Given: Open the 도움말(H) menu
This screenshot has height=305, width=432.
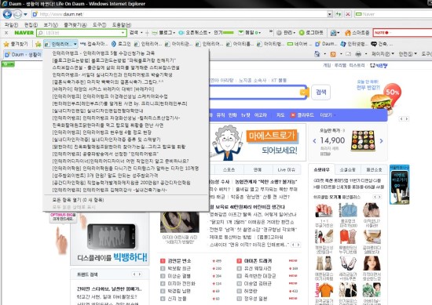Looking at the screenshot, I should point(122,25).
